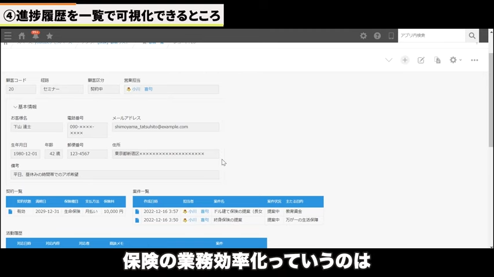Image resolution: width=494 pixels, height=277 pixels.
Task: Go to next record chevron arrow
Action: (x=389, y=60)
